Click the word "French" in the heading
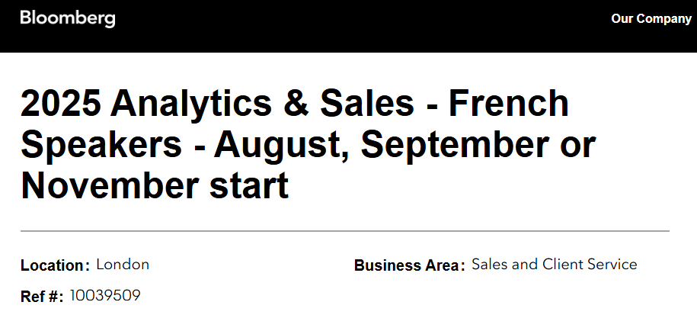The width and height of the screenshot is (697, 318). click(x=509, y=103)
